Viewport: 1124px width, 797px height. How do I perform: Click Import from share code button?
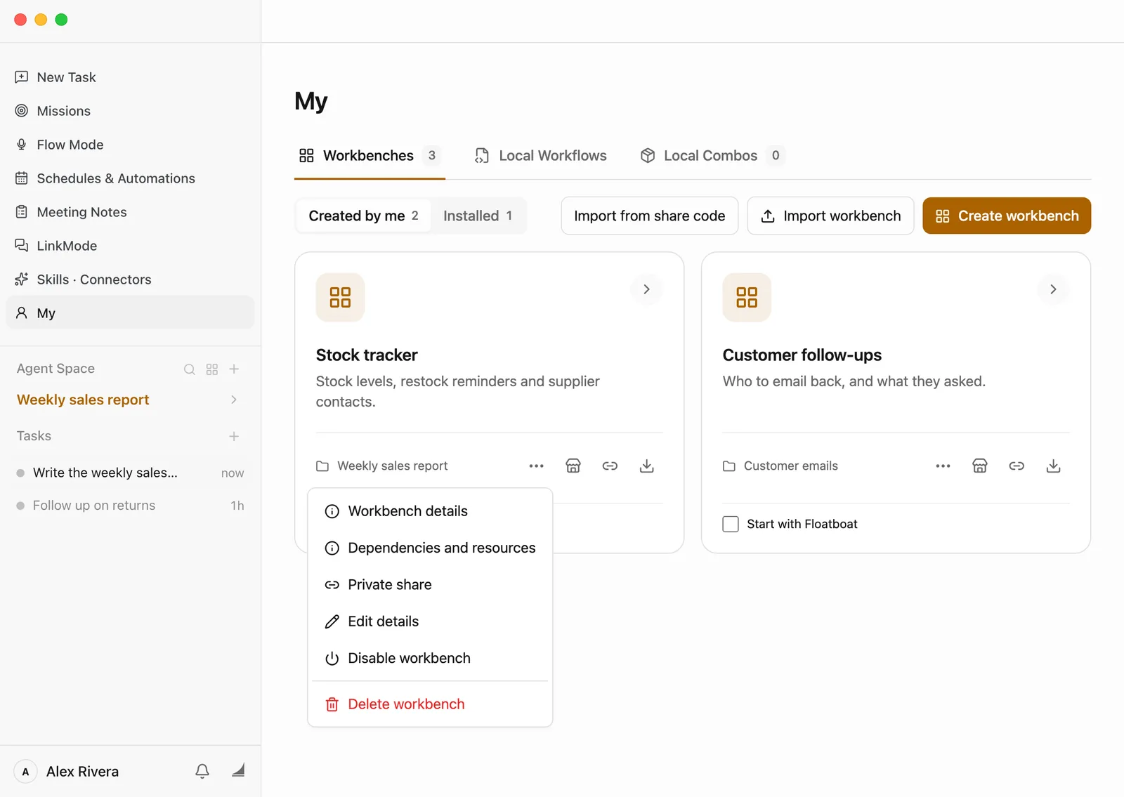point(650,216)
